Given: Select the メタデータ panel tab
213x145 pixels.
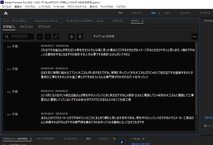Looking at the screenshot, I should [117, 21].
